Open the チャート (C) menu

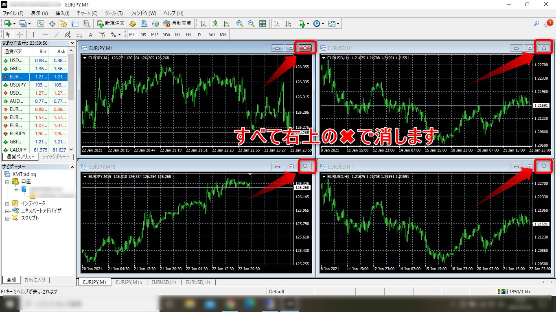click(x=87, y=13)
